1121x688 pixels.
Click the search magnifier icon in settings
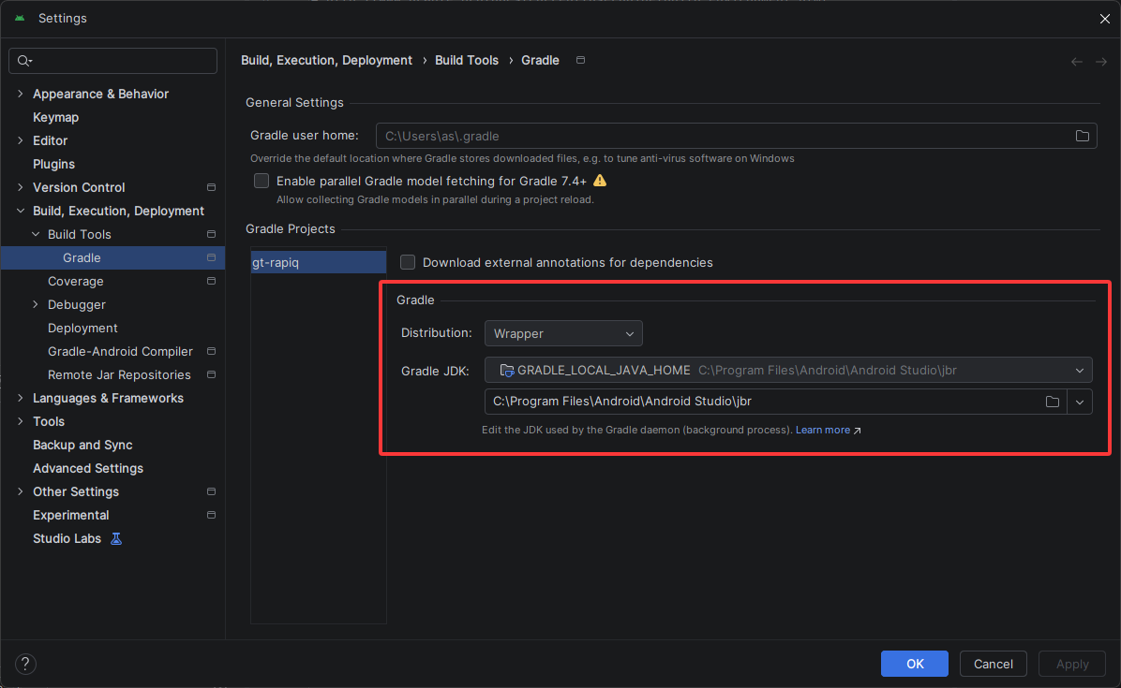[x=24, y=61]
